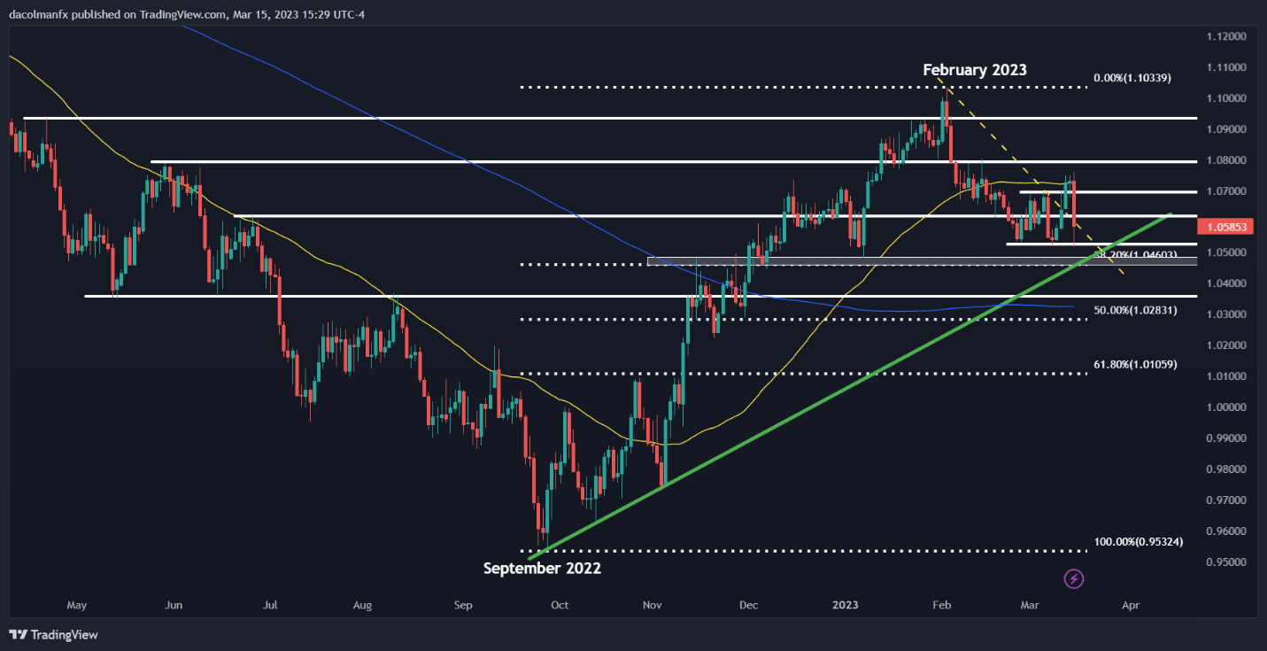Click the September 2022 annotation
The width and height of the screenshot is (1267, 651).
click(x=542, y=569)
